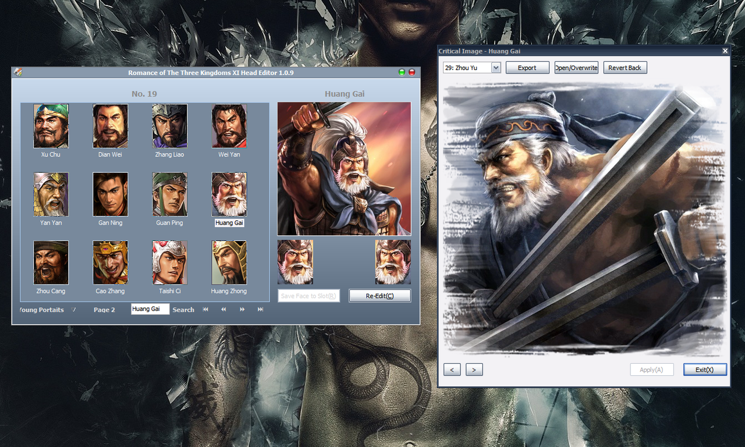This screenshot has height=447, width=745.
Task: Jump to last page of portraits
Action: point(260,310)
